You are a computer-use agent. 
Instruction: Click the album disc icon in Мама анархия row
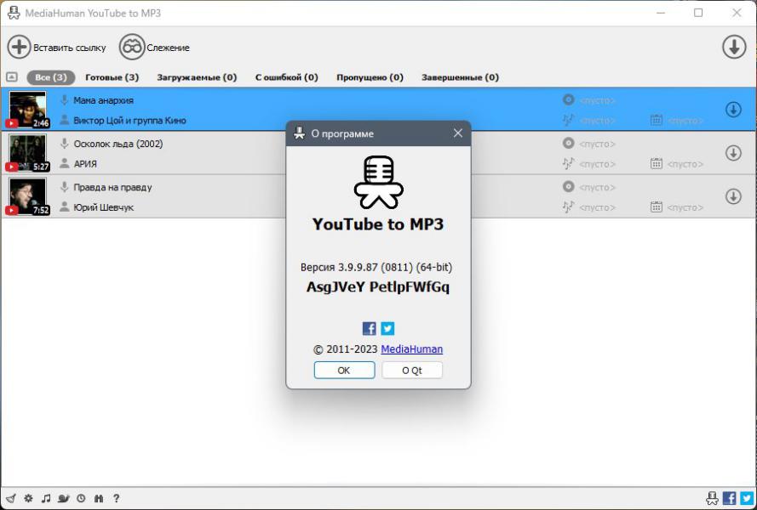[569, 99]
